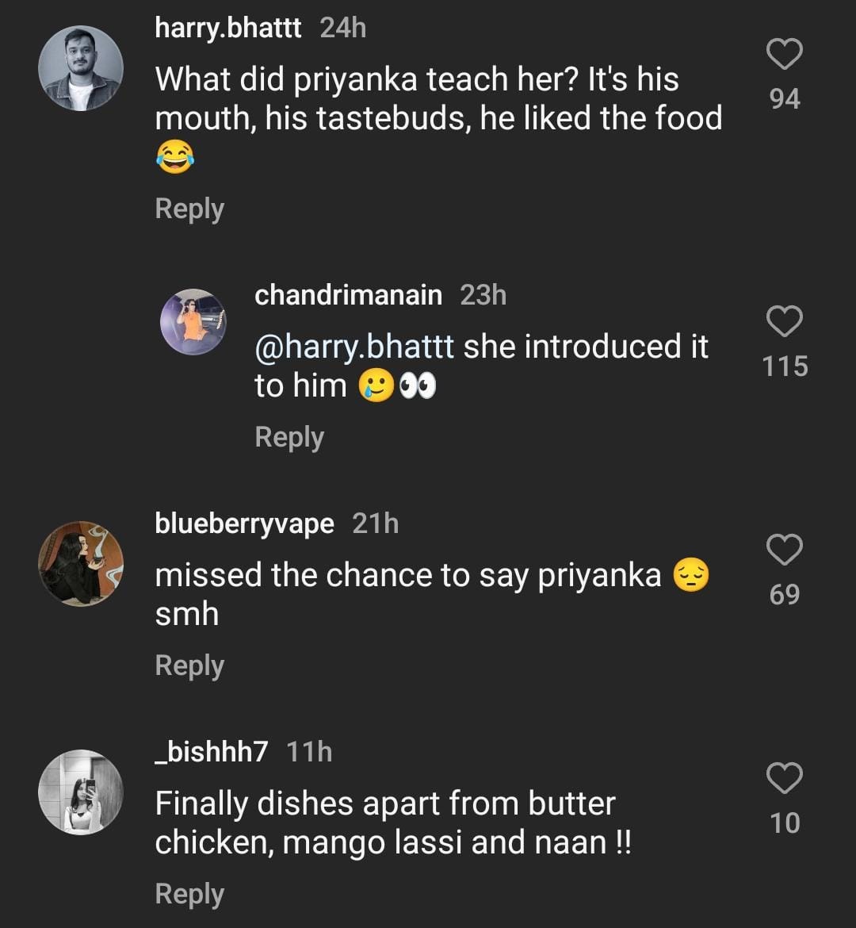856x928 pixels.
Task: View the 115 likes on chandrimanain's reply
Action: [x=785, y=366]
